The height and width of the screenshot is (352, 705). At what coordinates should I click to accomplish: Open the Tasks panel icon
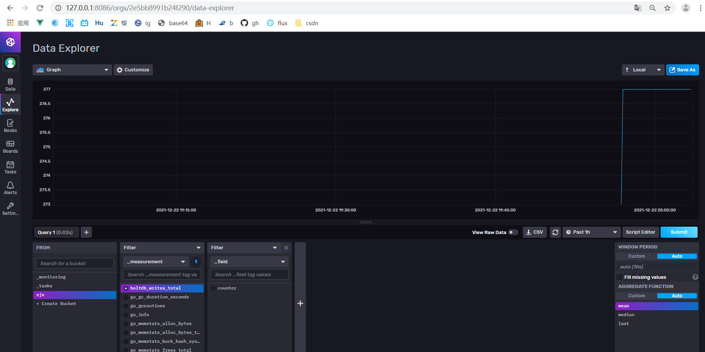click(x=10, y=167)
